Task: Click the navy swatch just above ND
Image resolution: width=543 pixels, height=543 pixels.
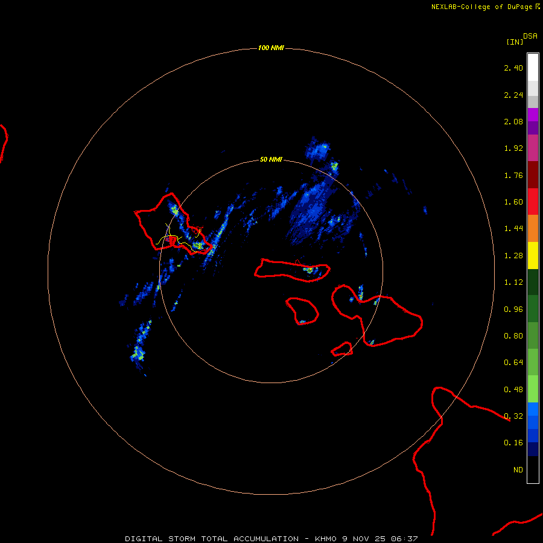Action: coord(533,449)
